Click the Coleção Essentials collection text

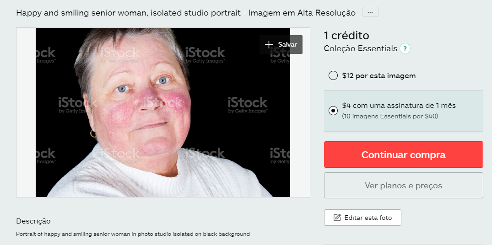pyautogui.click(x=361, y=48)
